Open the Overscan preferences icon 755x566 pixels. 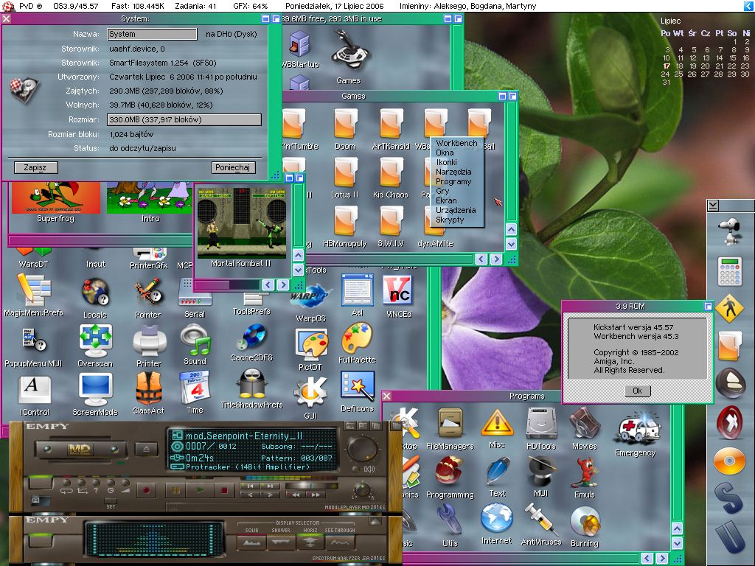coord(95,340)
